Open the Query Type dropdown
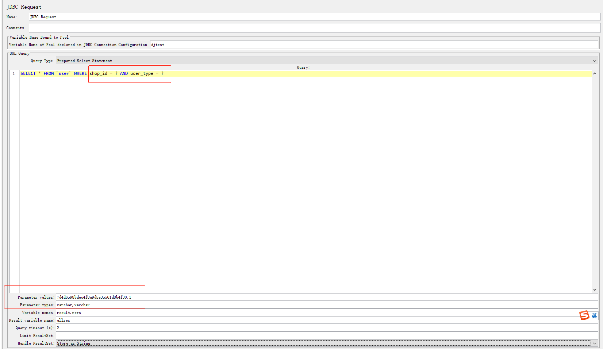 coord(327,61)
